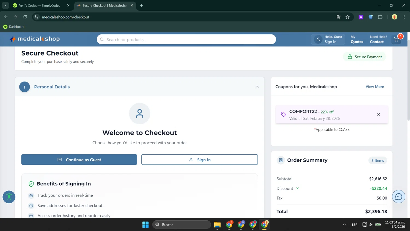
Task: Click the medicaleshop logo
Action: [x=35, y=39]
